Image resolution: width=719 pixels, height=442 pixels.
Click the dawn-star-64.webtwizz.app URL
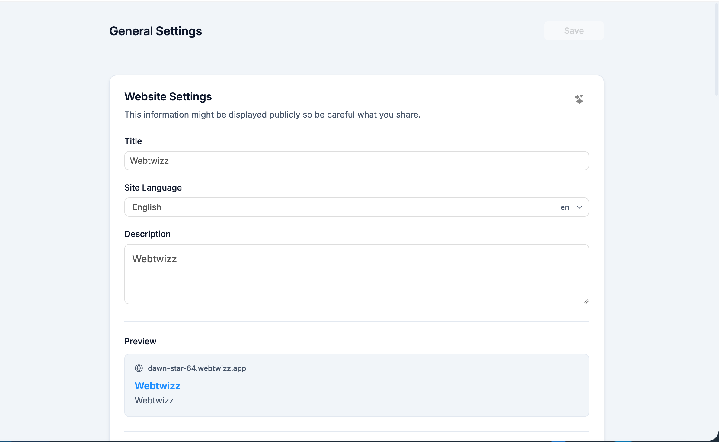(197, 368)
